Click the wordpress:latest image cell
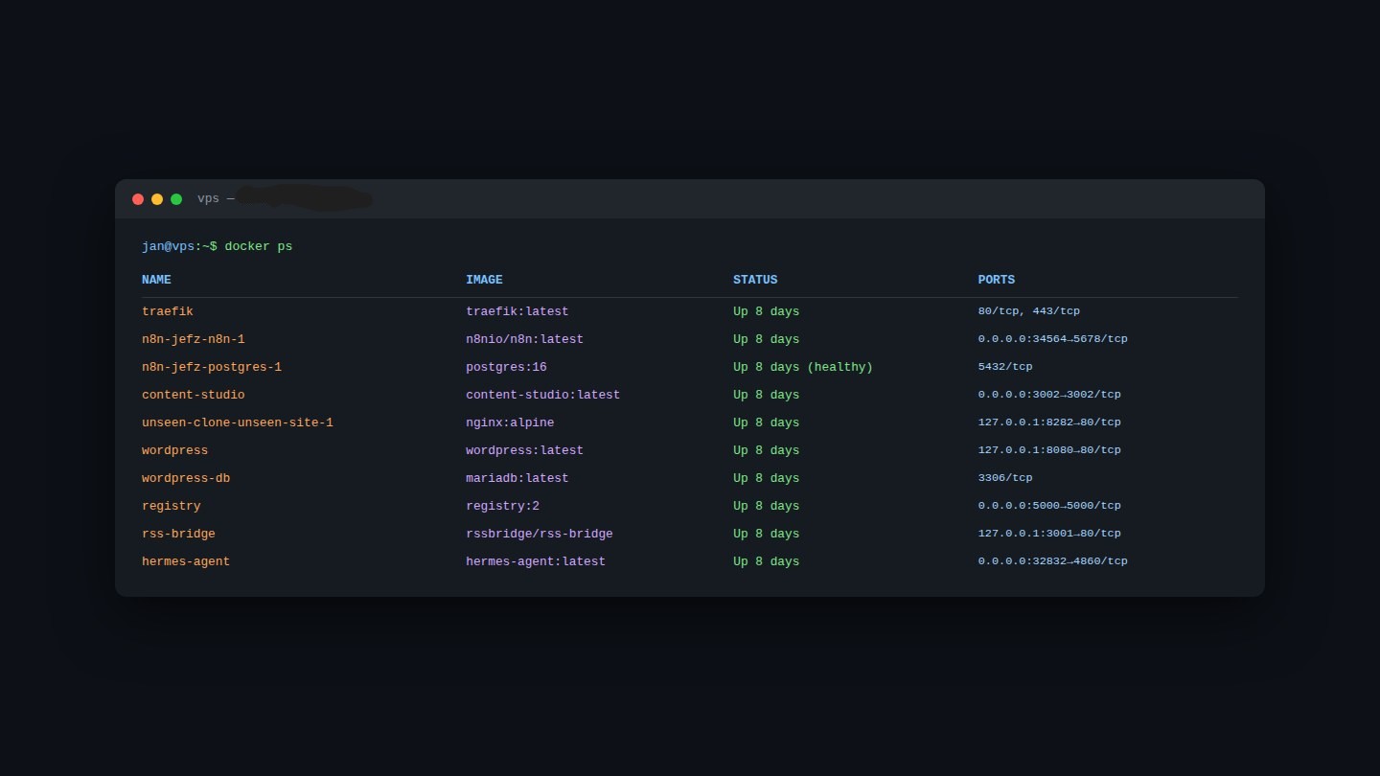 click(x=525, y=450)
